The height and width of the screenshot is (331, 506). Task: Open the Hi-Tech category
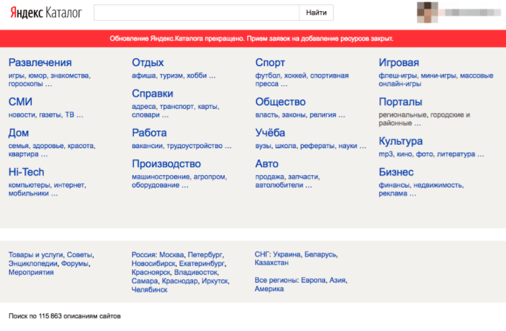coord(26,172)
